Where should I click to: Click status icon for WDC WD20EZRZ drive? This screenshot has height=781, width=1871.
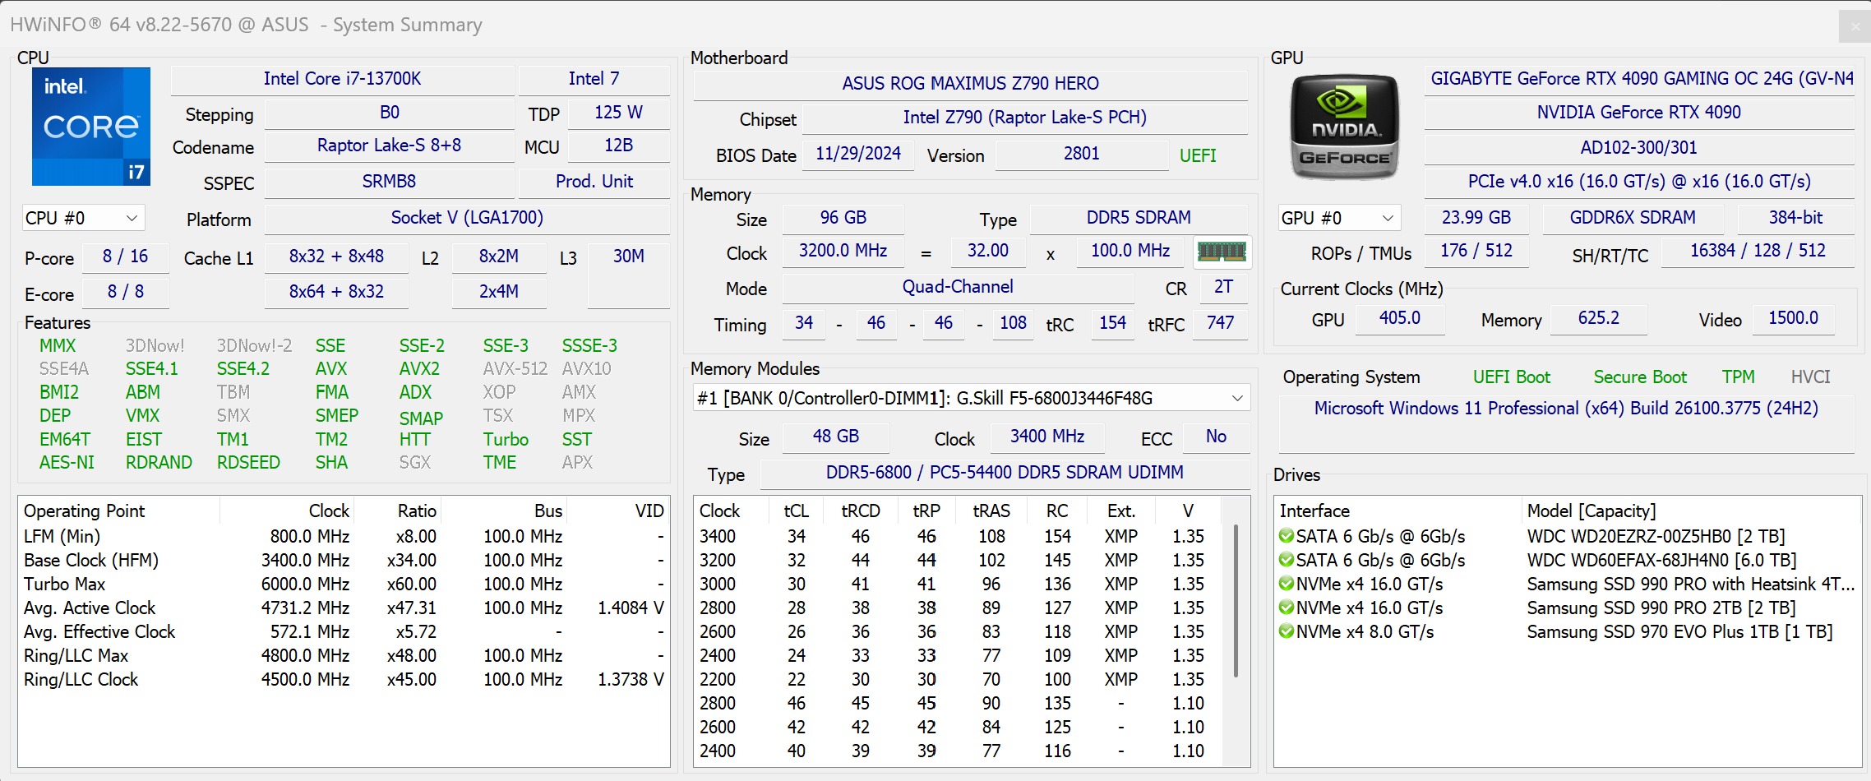[x=1287, y=536]
